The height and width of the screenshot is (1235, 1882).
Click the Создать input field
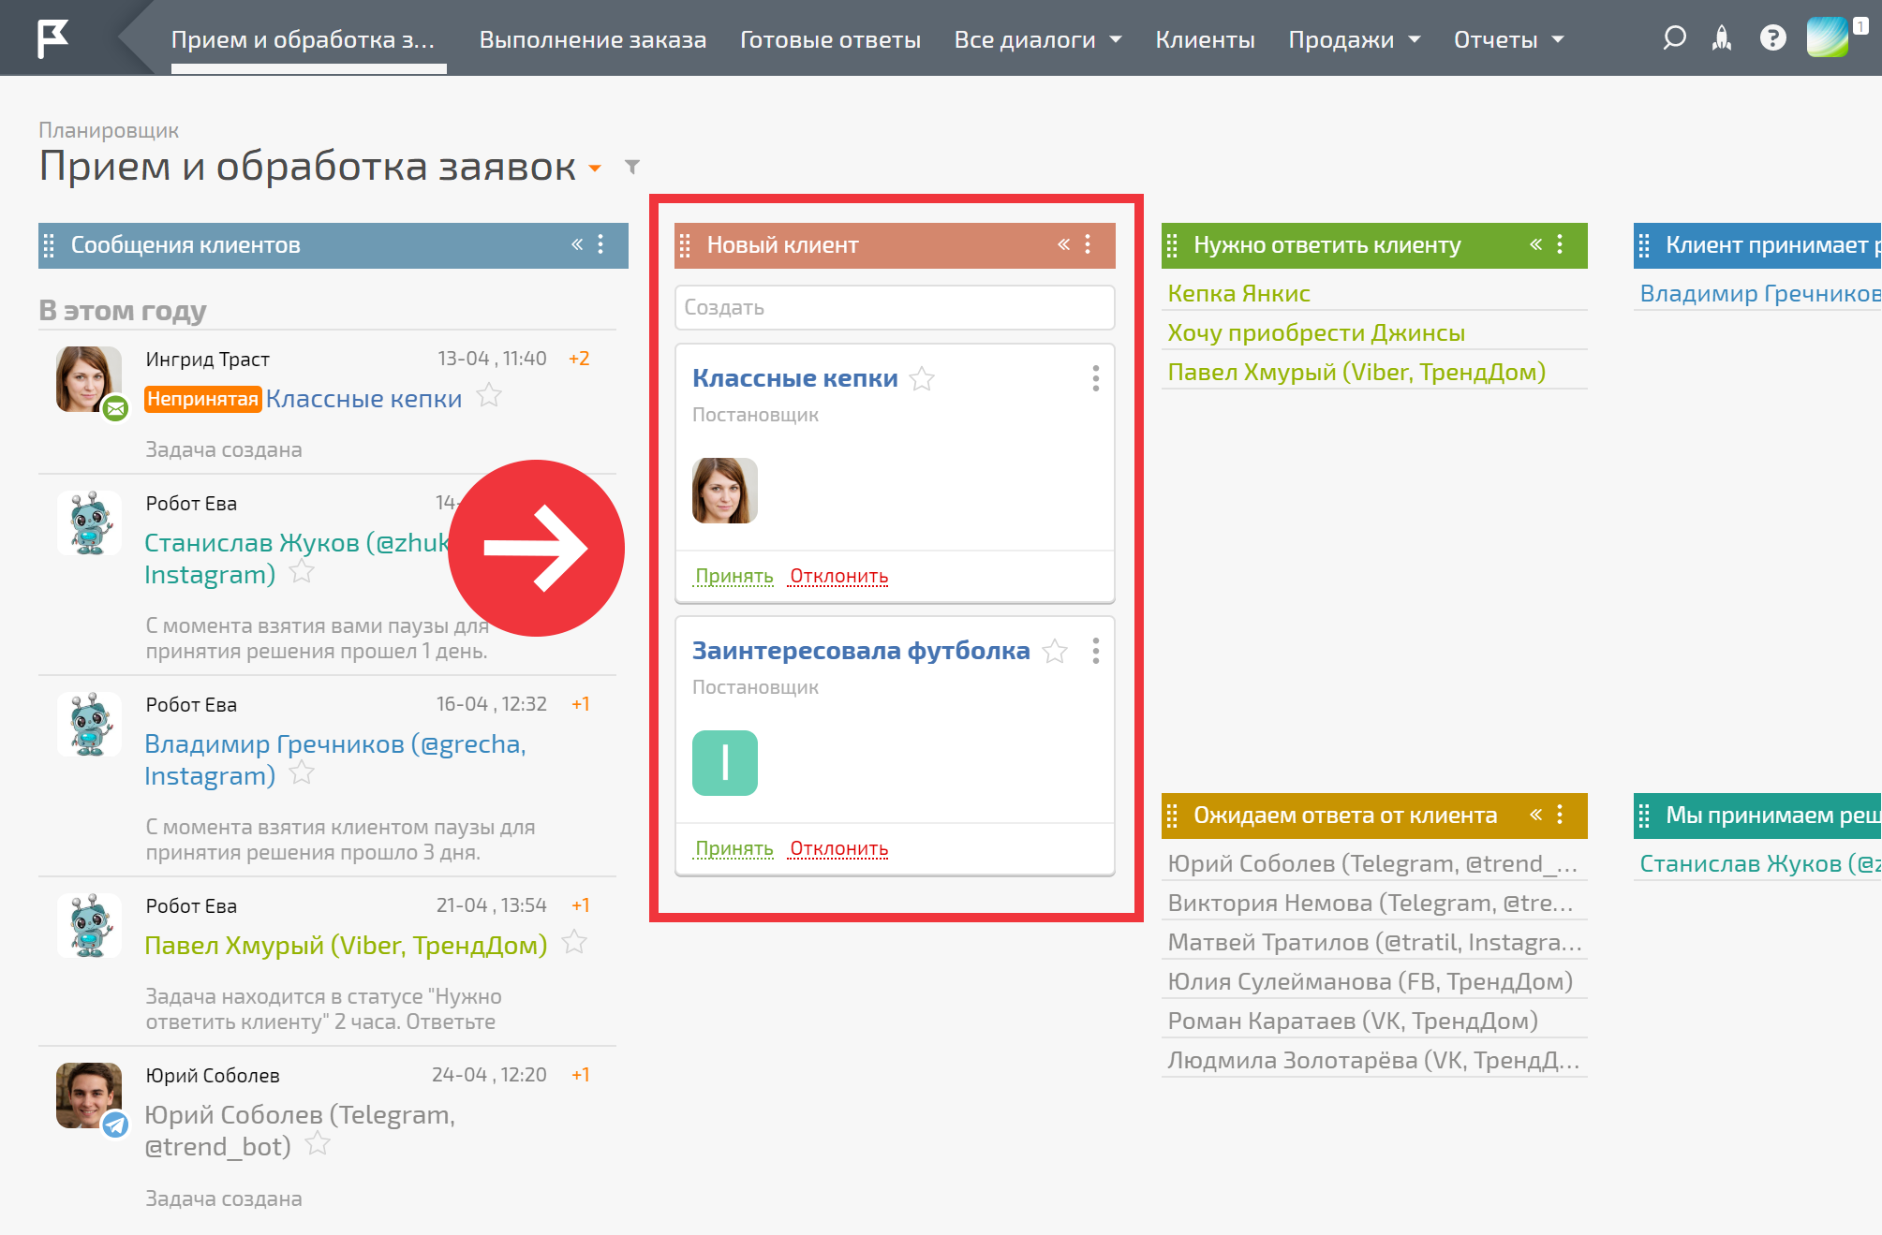click(895, 307)
